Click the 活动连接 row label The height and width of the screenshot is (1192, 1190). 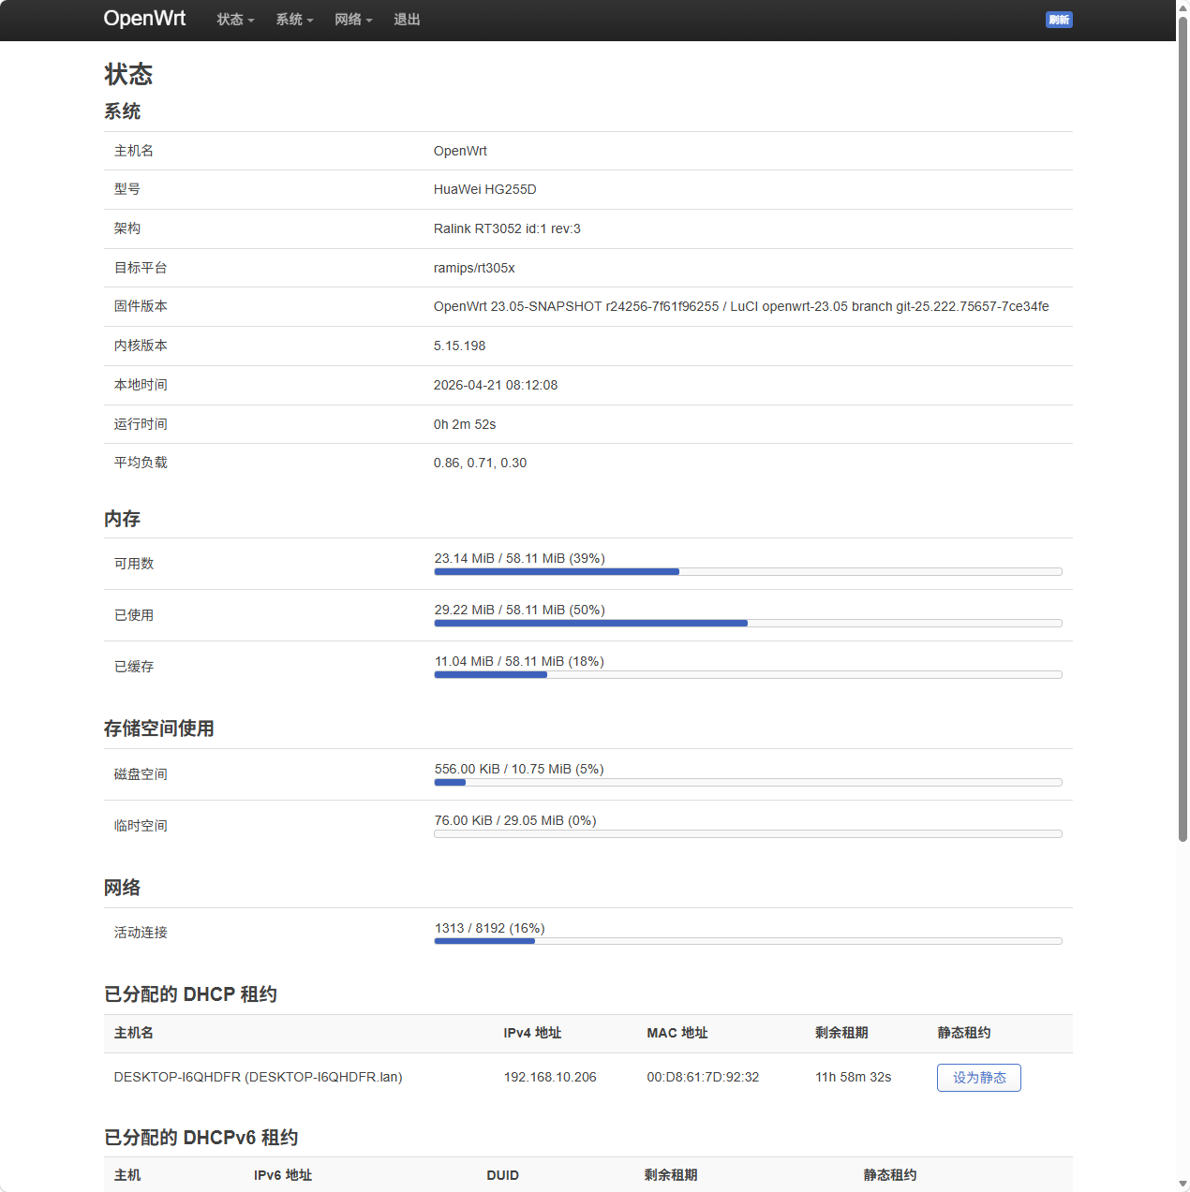coord(141,933)
